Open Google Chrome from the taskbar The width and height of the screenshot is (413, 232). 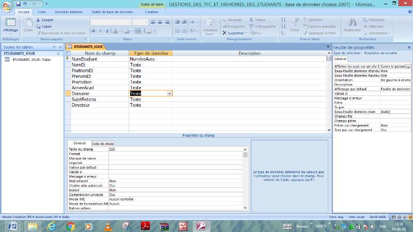coord(71,226)
